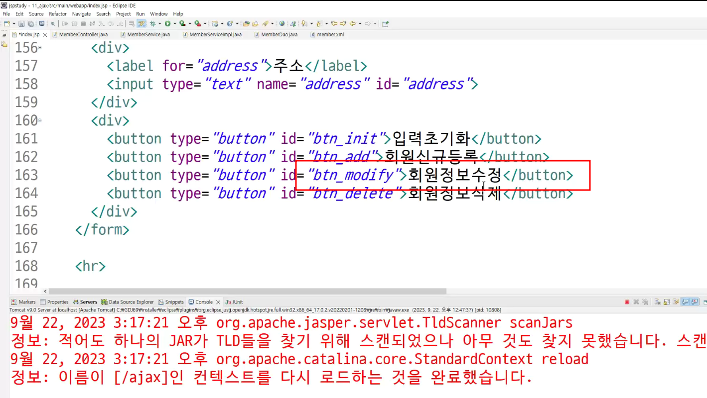707x398 pixels.
Task: Click the Open Web Browser globe icon
Action: pos(282,23)
